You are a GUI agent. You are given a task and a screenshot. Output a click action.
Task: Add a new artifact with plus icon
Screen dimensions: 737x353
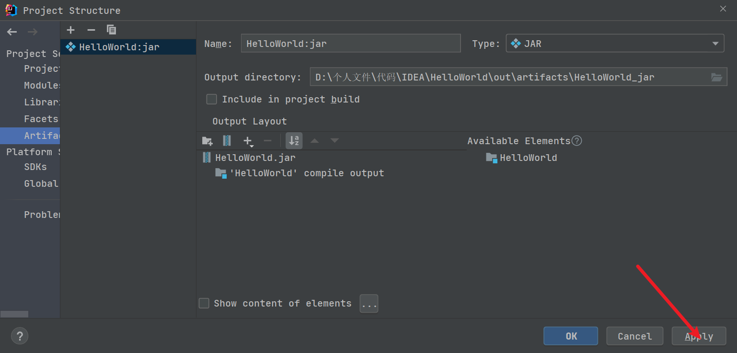pyautogui.click(x=71, y=30)
